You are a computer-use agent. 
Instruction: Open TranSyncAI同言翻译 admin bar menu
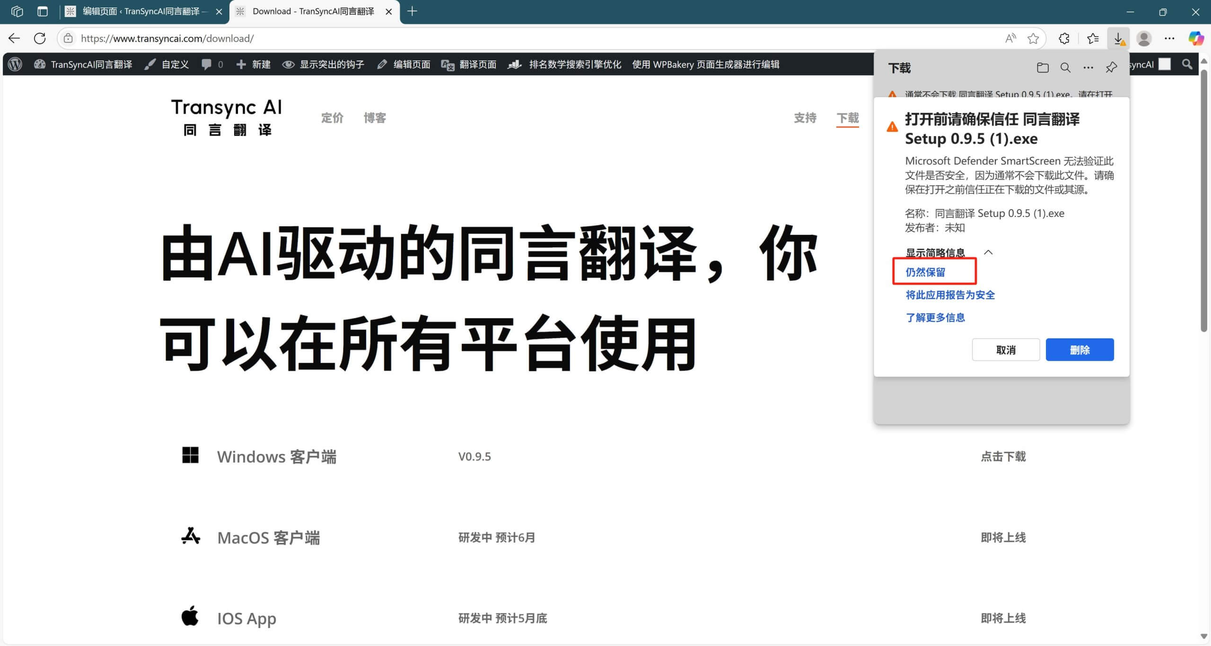click(83, 64)
